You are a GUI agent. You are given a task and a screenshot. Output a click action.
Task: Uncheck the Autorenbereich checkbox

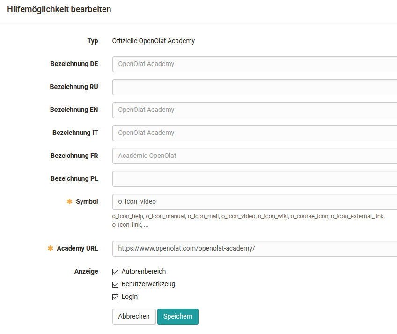tap(116, 272)
